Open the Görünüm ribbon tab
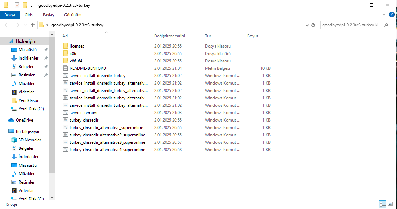This screenshot has width=397, height=209. (73, 15)
